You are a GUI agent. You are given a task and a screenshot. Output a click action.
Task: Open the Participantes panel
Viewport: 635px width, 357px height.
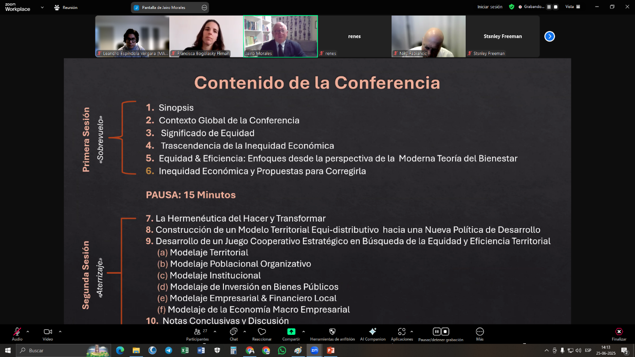pos(197,334)
